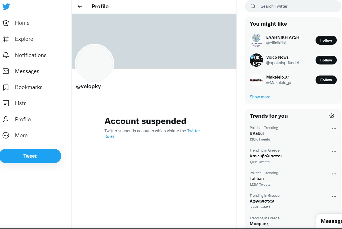Click the Lists icon in sidebar
342x229 pixels.
(x=6, y=103)
